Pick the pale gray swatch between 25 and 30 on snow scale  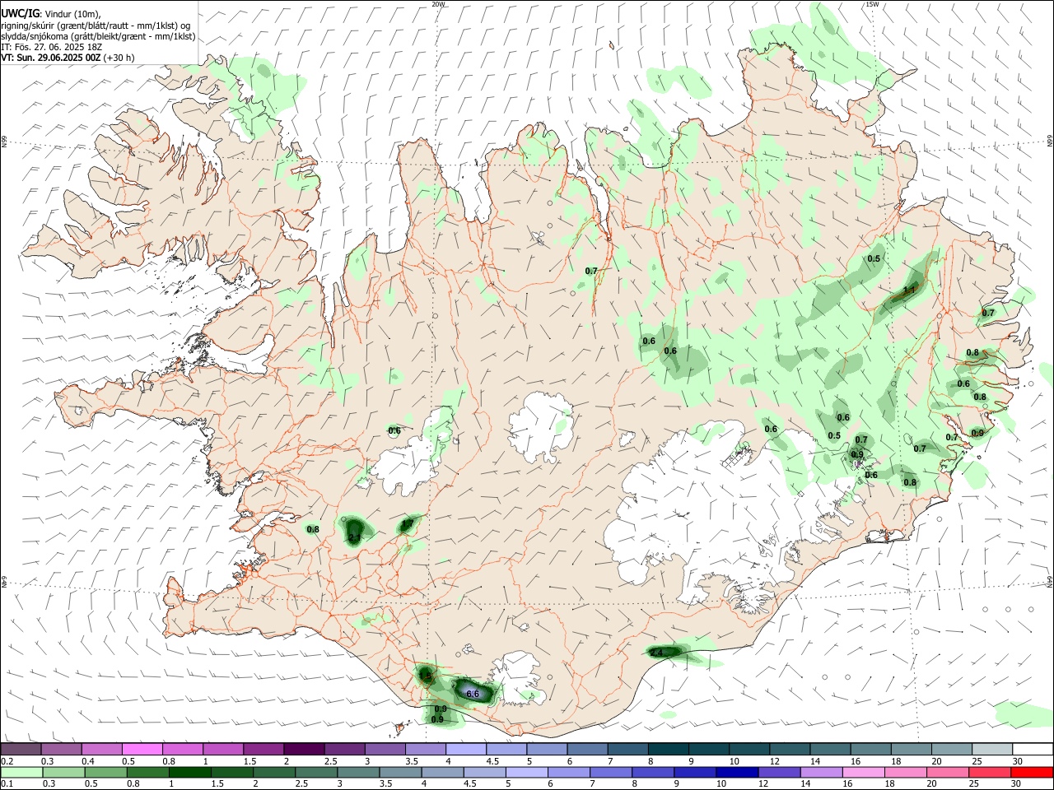[x=992, y=749]
